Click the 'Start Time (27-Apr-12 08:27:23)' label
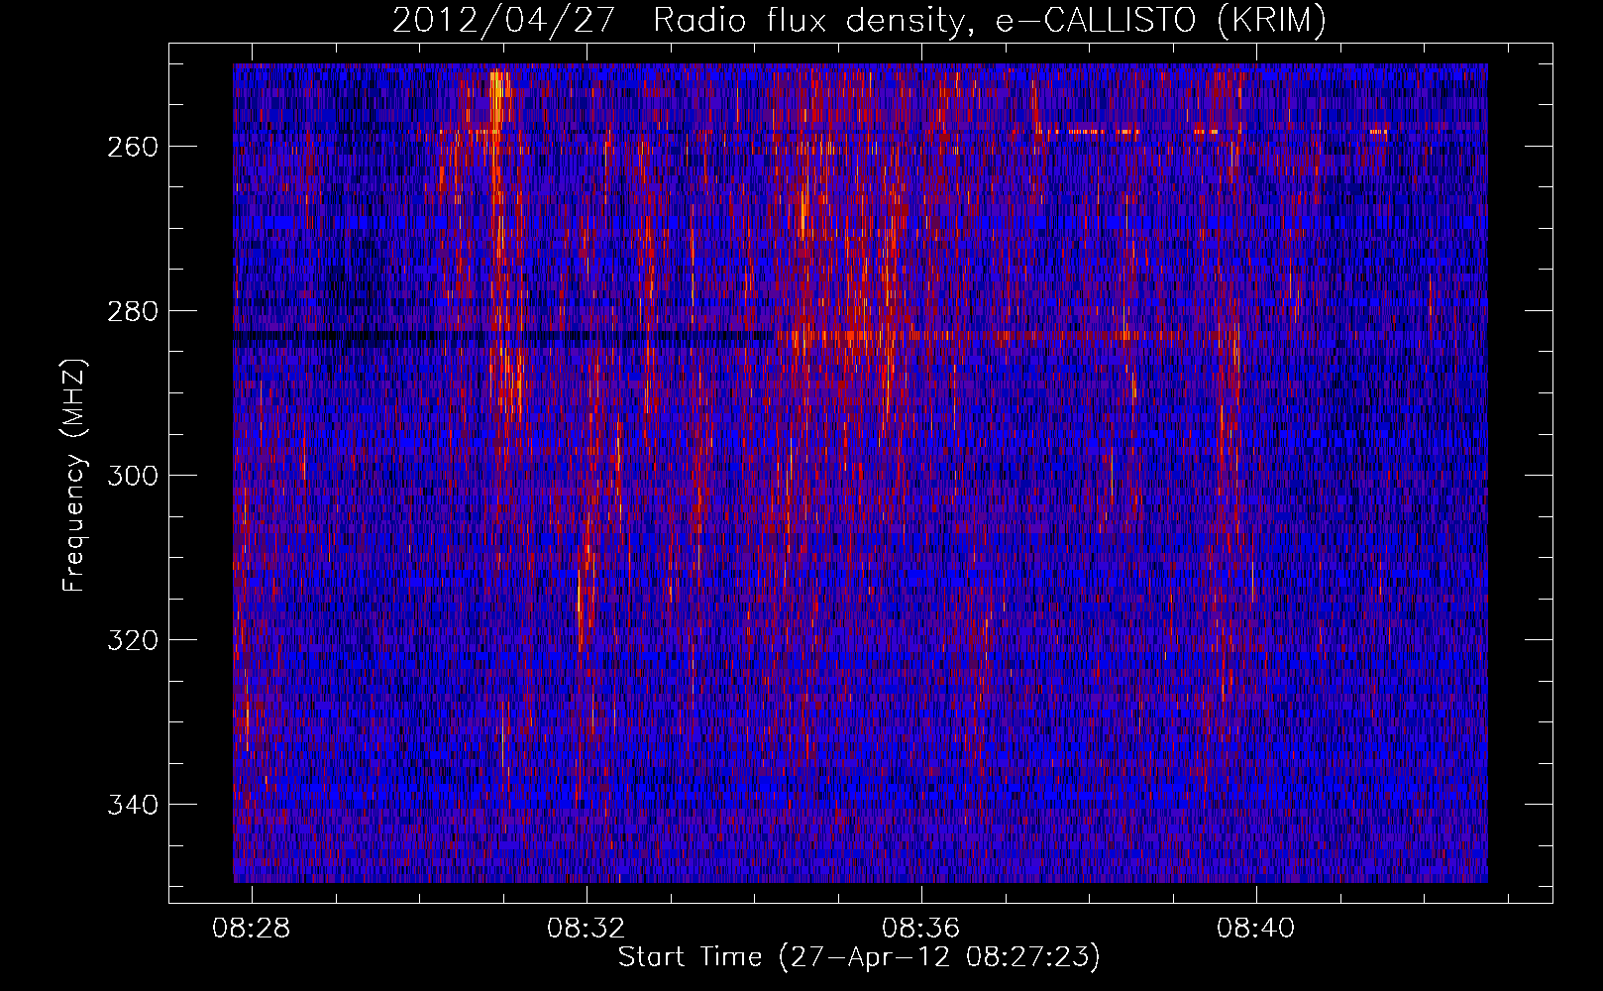Screen dimensions: 1603x991 (x=859, y=957)
